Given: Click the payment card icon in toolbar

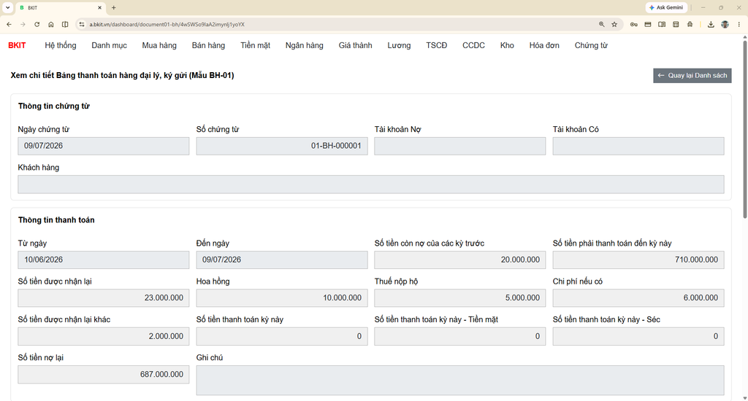Looking at the screenshot, I should [648, 24].
